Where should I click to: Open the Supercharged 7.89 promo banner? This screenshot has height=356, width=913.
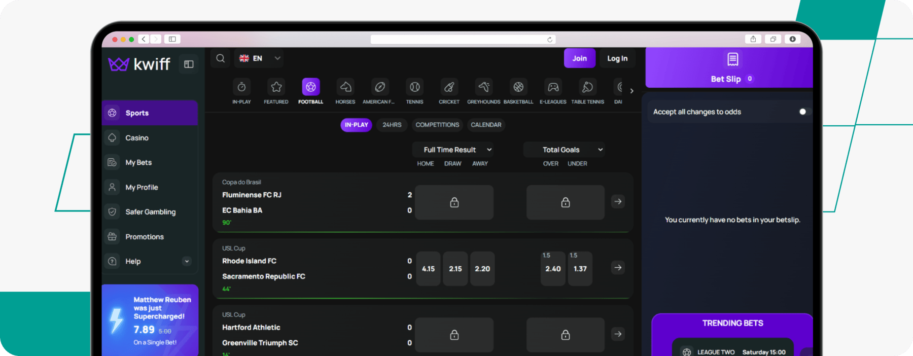150,320
